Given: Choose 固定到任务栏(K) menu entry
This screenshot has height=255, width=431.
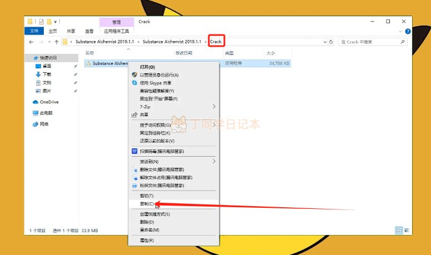Looking at the screenshot, I should [x=174, y=133].
